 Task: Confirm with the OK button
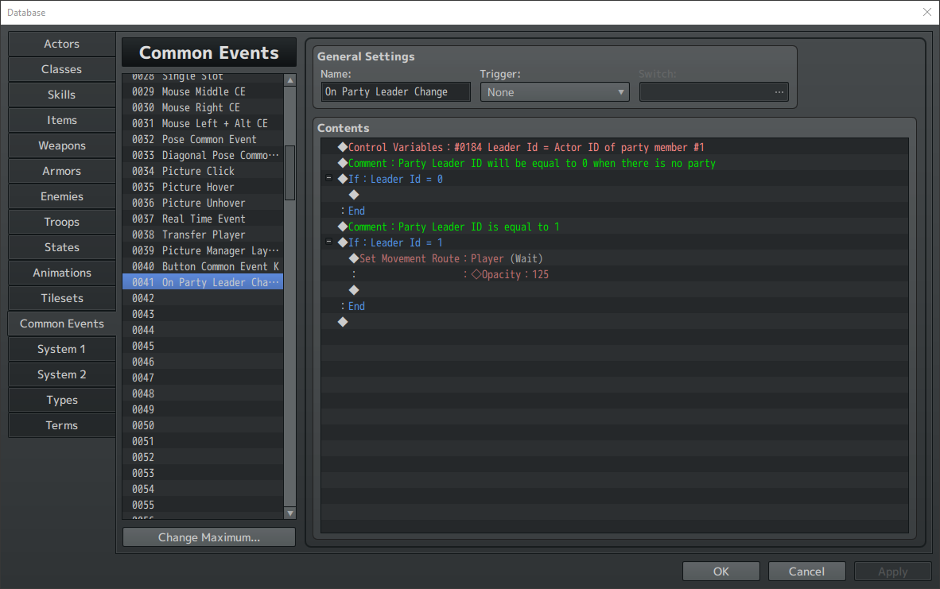coord(721,572)
